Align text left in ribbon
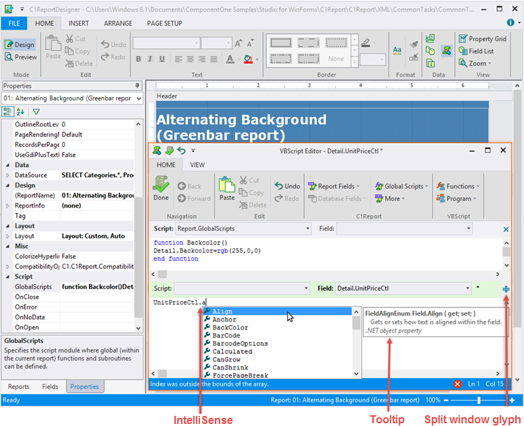 [x=178, y=59]
